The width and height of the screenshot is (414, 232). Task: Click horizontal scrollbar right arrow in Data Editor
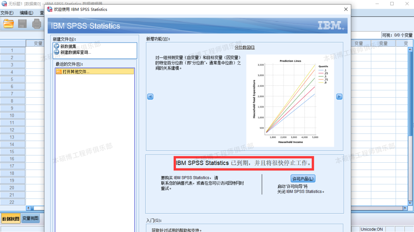click(x=405, y=208)
